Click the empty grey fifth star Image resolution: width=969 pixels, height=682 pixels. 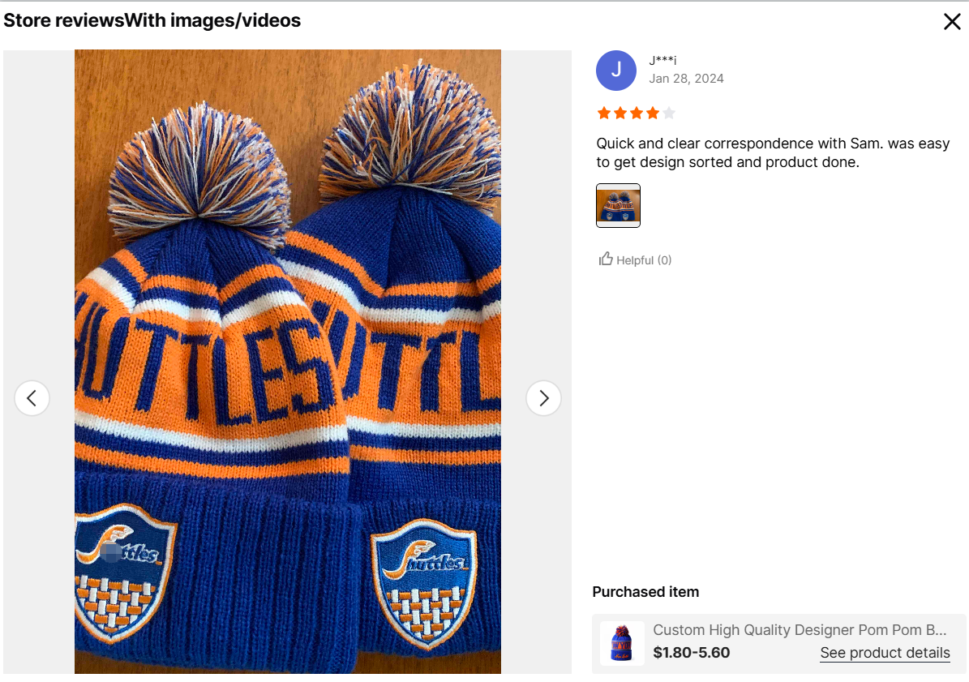tap(669, 113)
